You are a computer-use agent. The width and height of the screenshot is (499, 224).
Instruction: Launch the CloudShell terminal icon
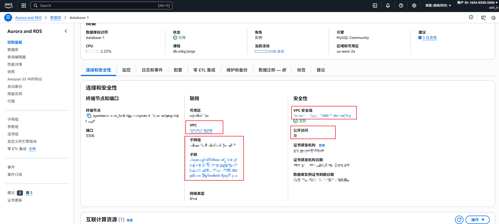pyautogui.click(x=375, y=6)
